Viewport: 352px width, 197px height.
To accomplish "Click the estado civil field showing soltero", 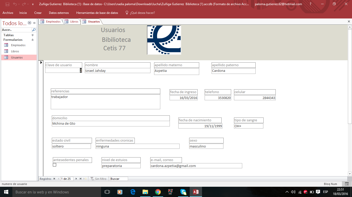I will [71, 146].
